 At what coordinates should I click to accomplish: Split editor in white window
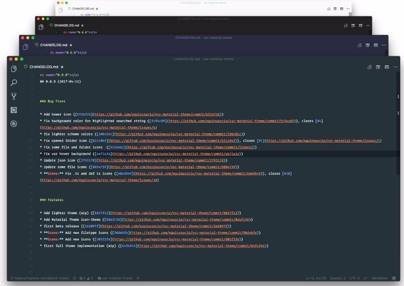point(335,9)
